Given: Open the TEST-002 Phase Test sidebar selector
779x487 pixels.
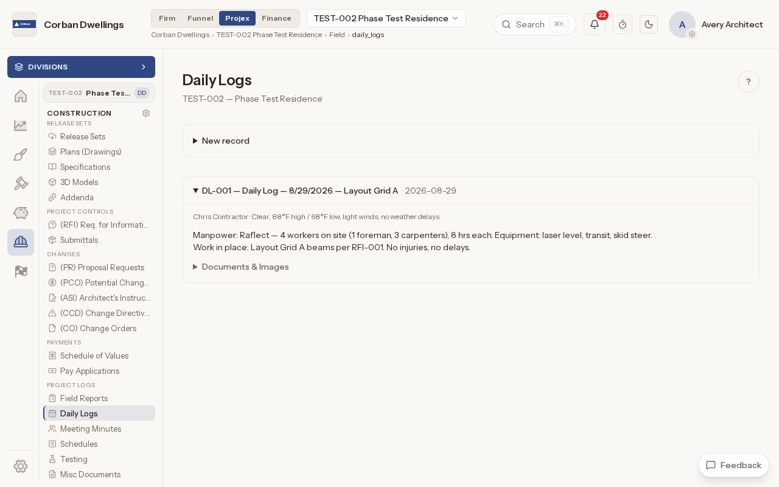Looking at the screenshot, I should (x=99, y=93).
